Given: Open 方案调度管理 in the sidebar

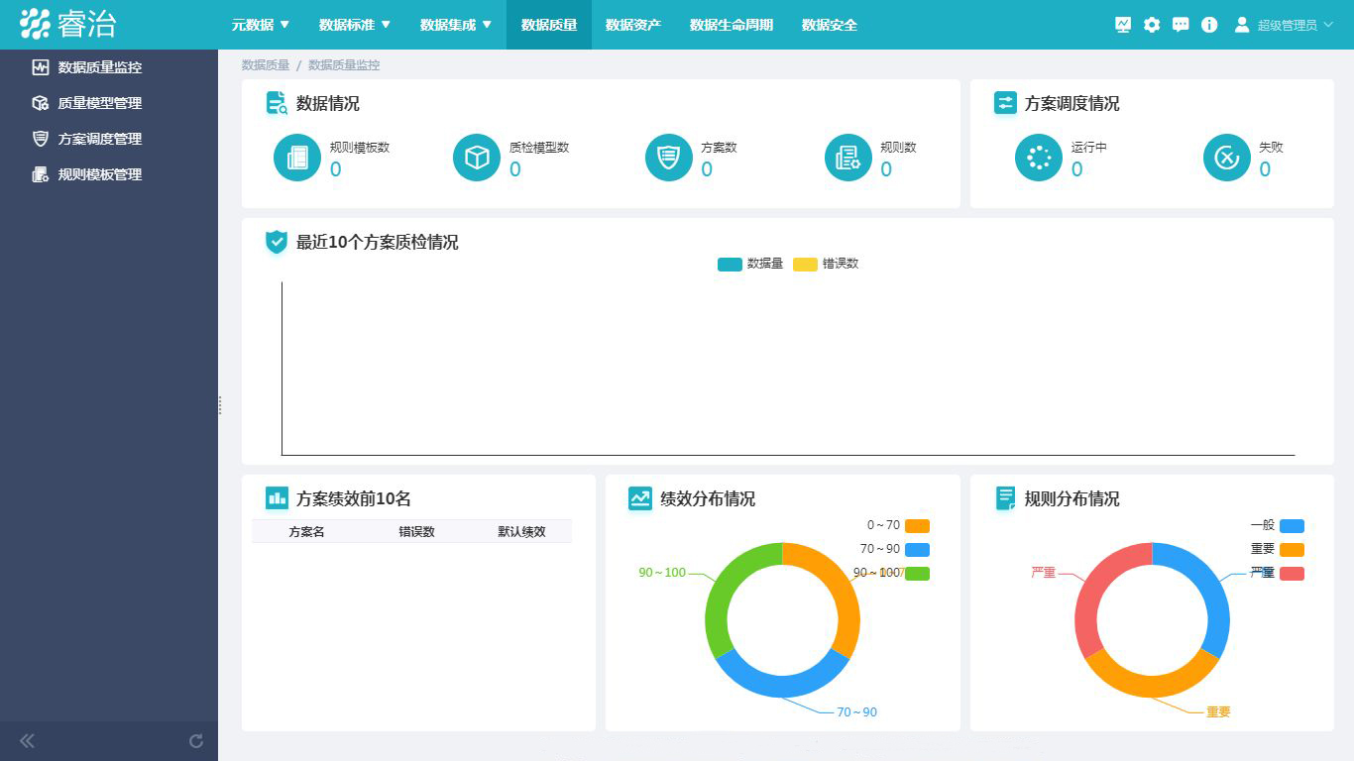Looking at the screenshot, I should tap(99, 139).
